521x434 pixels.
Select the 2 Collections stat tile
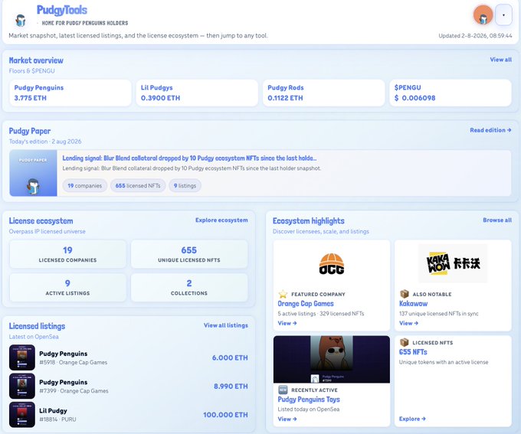(189, 288)
